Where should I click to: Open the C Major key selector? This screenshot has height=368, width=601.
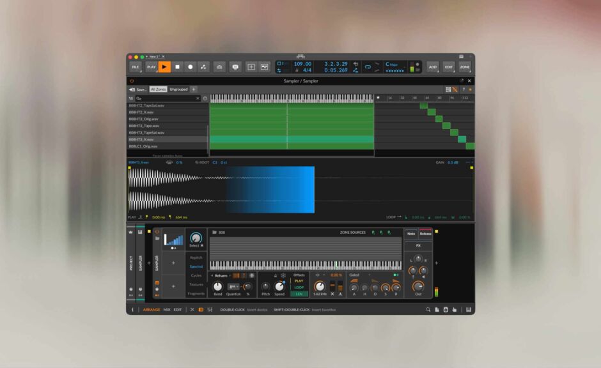point(392,65)
